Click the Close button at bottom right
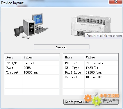Screen dimensions: 123x109 [108, 102]
